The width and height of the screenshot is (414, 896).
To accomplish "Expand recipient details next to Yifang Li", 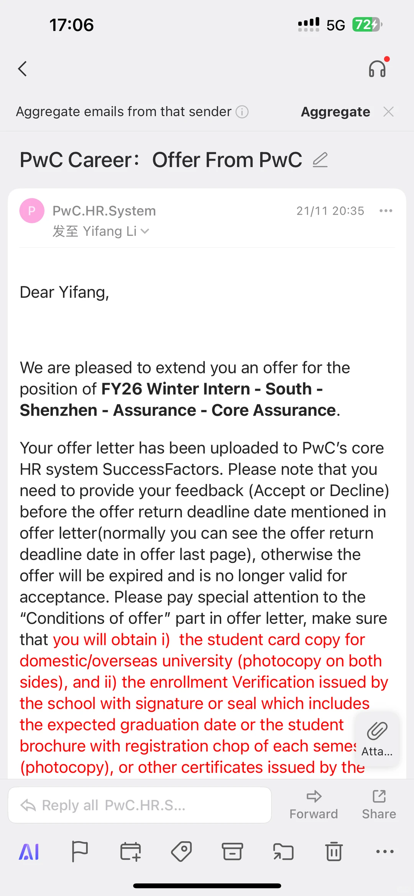I will pos(145,231).
